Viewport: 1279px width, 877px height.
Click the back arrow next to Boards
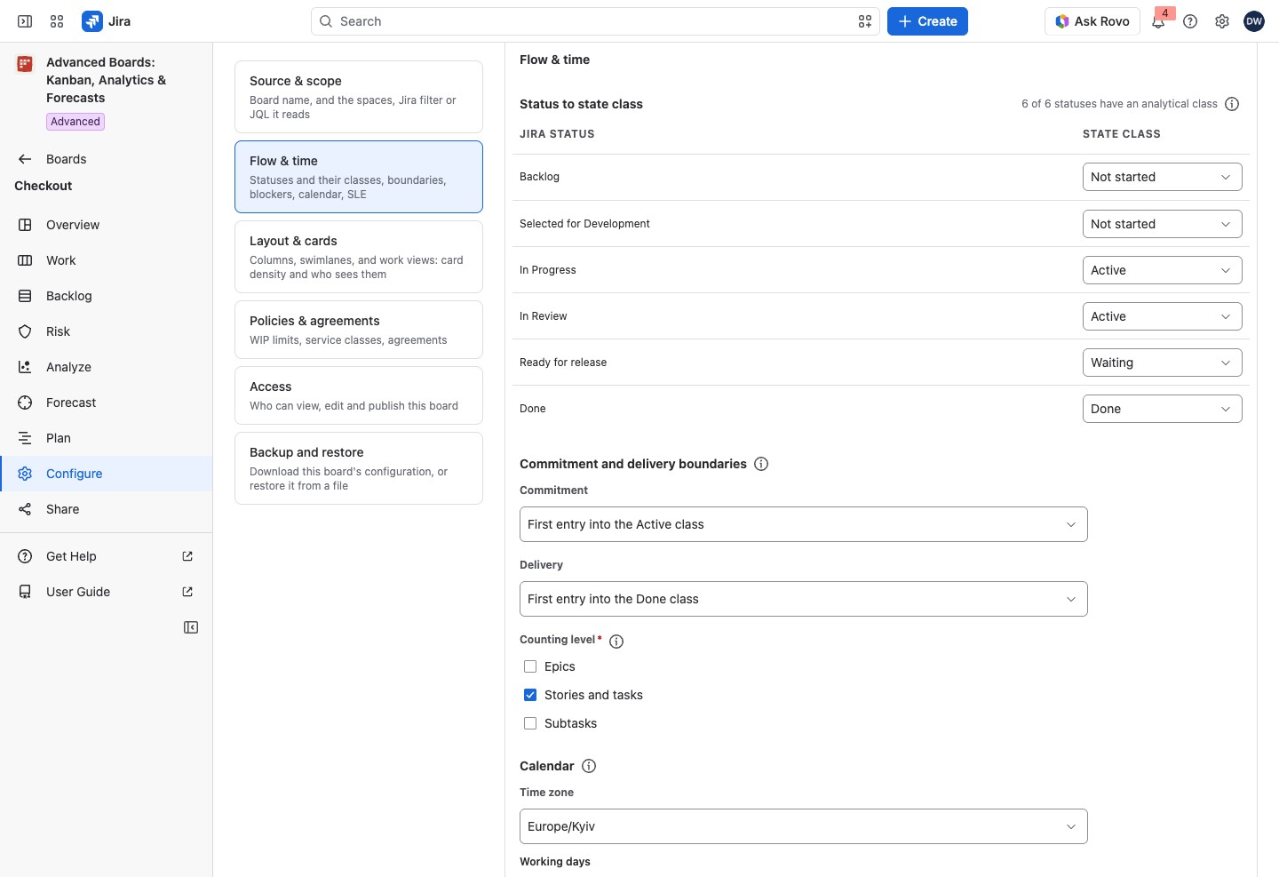point(25,159)
